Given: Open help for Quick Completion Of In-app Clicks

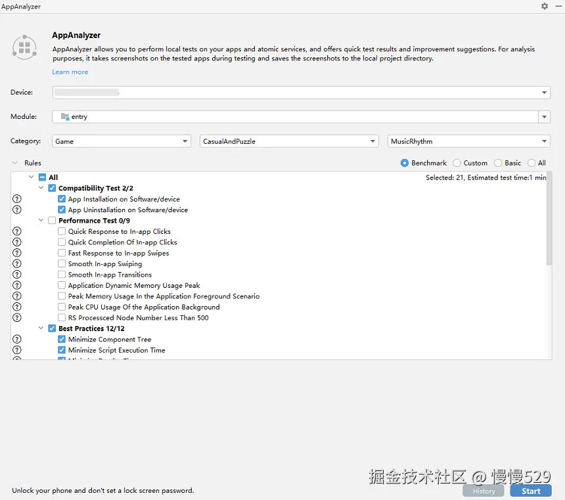Looking at the screenshot, I should click(x=17, y=242).
